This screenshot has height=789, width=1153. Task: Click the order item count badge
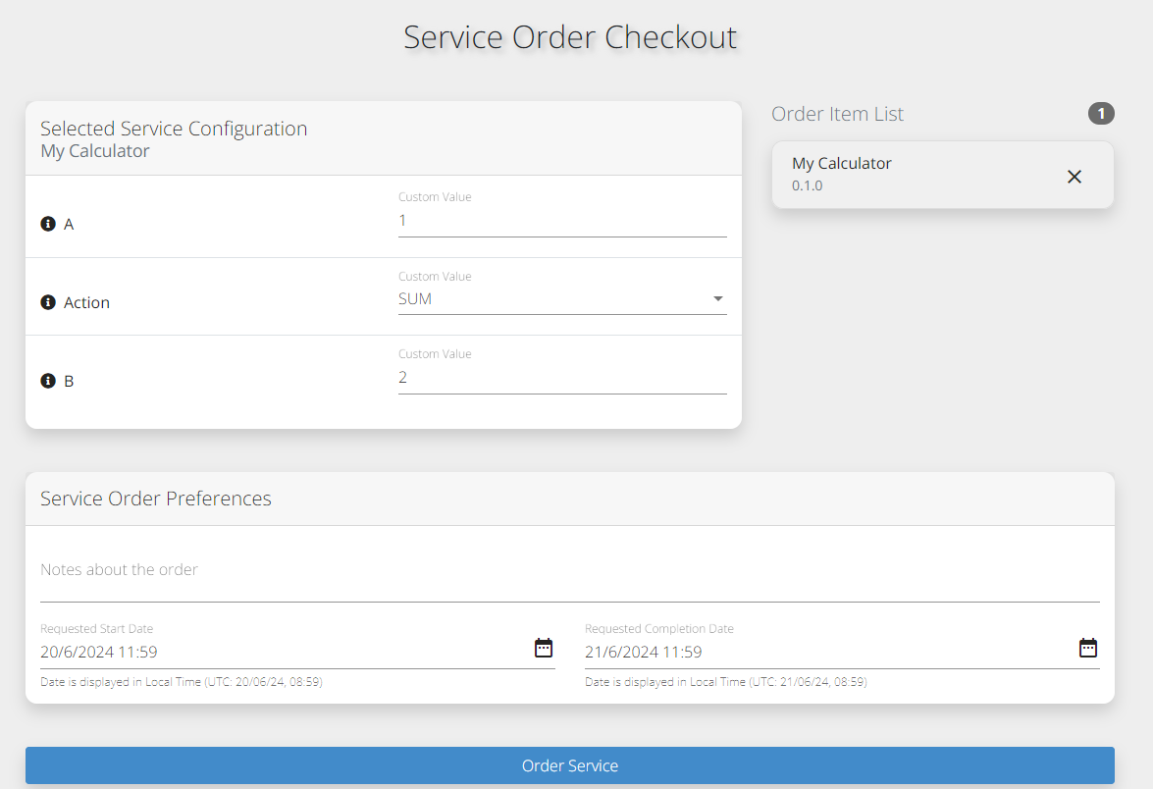click(x=1101, y=114)
